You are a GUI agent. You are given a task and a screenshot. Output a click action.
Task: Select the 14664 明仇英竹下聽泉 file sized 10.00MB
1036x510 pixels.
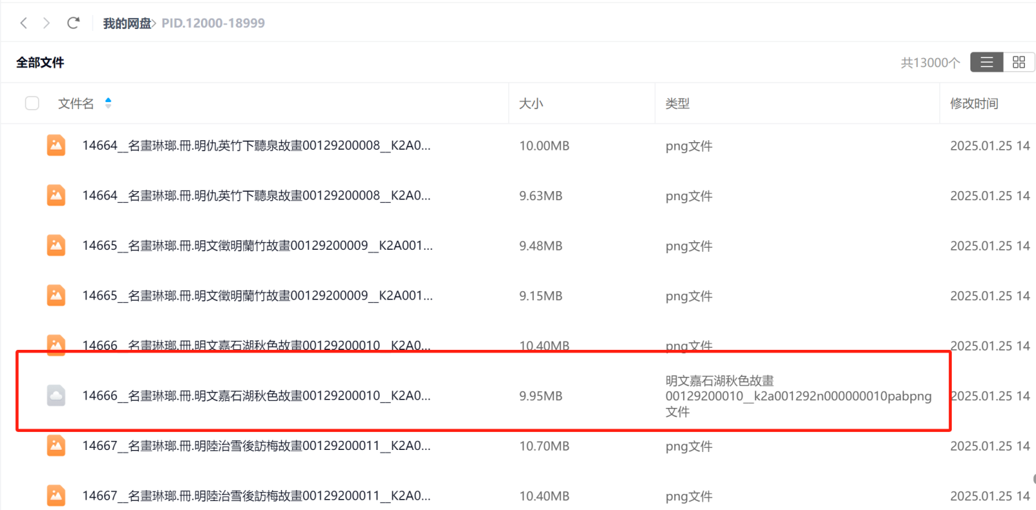pyautogui.click(x=256, y=146)
